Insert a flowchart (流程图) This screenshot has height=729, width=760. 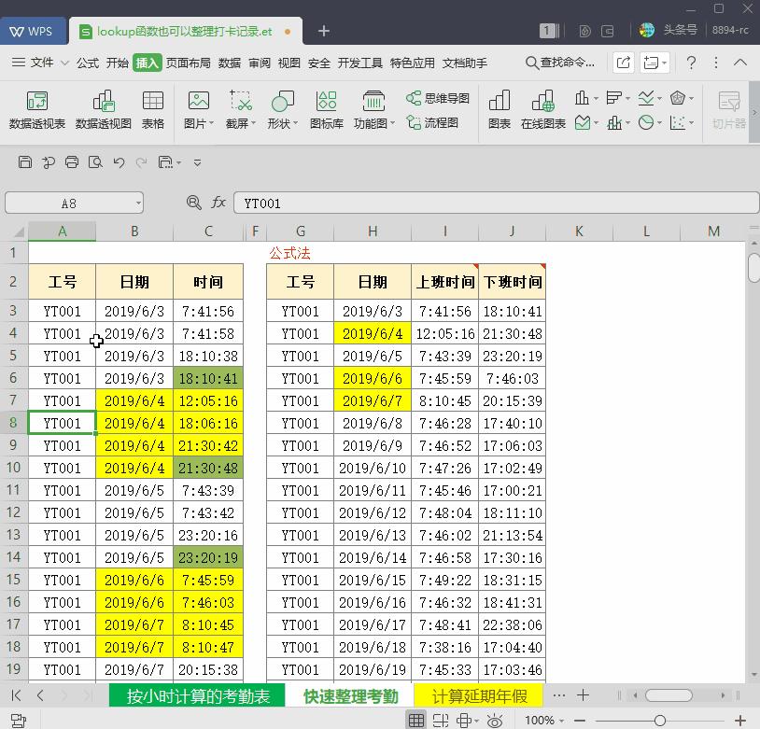(432, 122)
